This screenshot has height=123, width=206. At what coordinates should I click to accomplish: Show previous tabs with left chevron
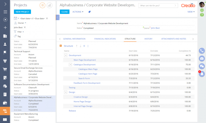pos(60,39)
